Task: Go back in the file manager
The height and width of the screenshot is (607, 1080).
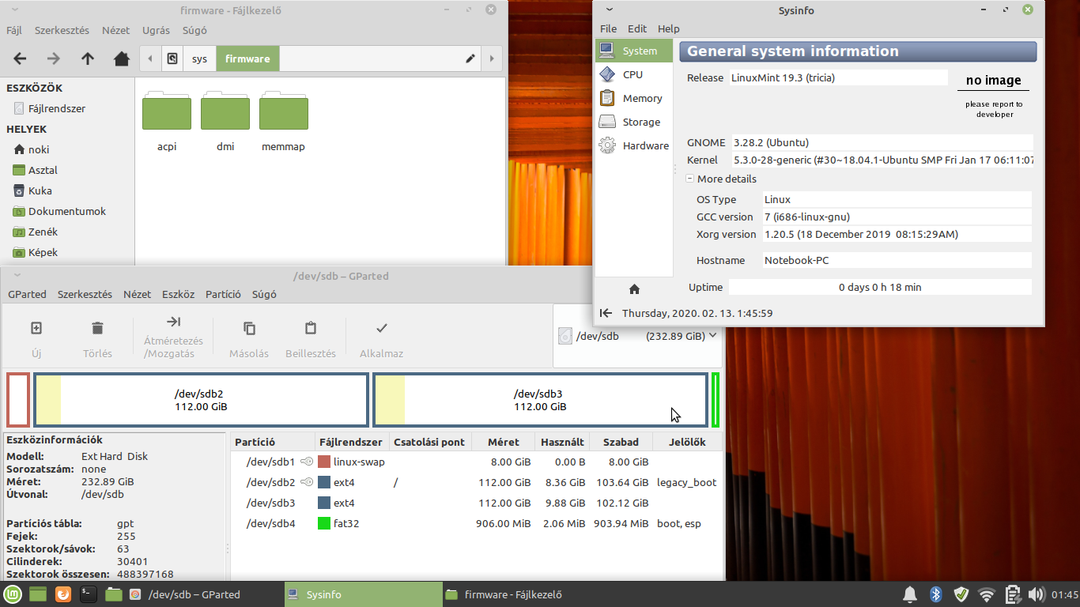Action: (x=21, y=58)
